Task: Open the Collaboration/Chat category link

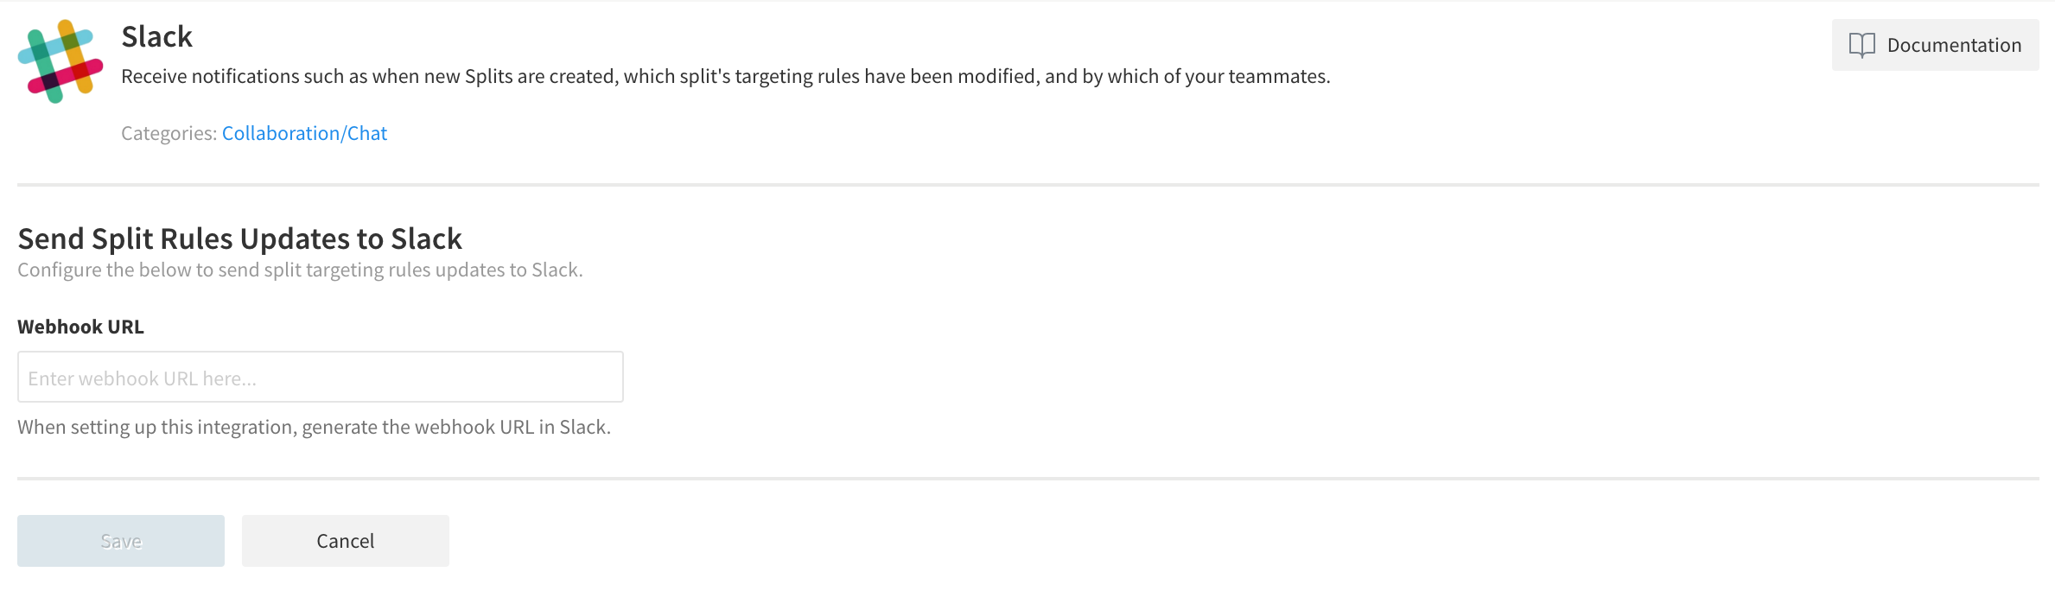Action: tap(304, 133)
